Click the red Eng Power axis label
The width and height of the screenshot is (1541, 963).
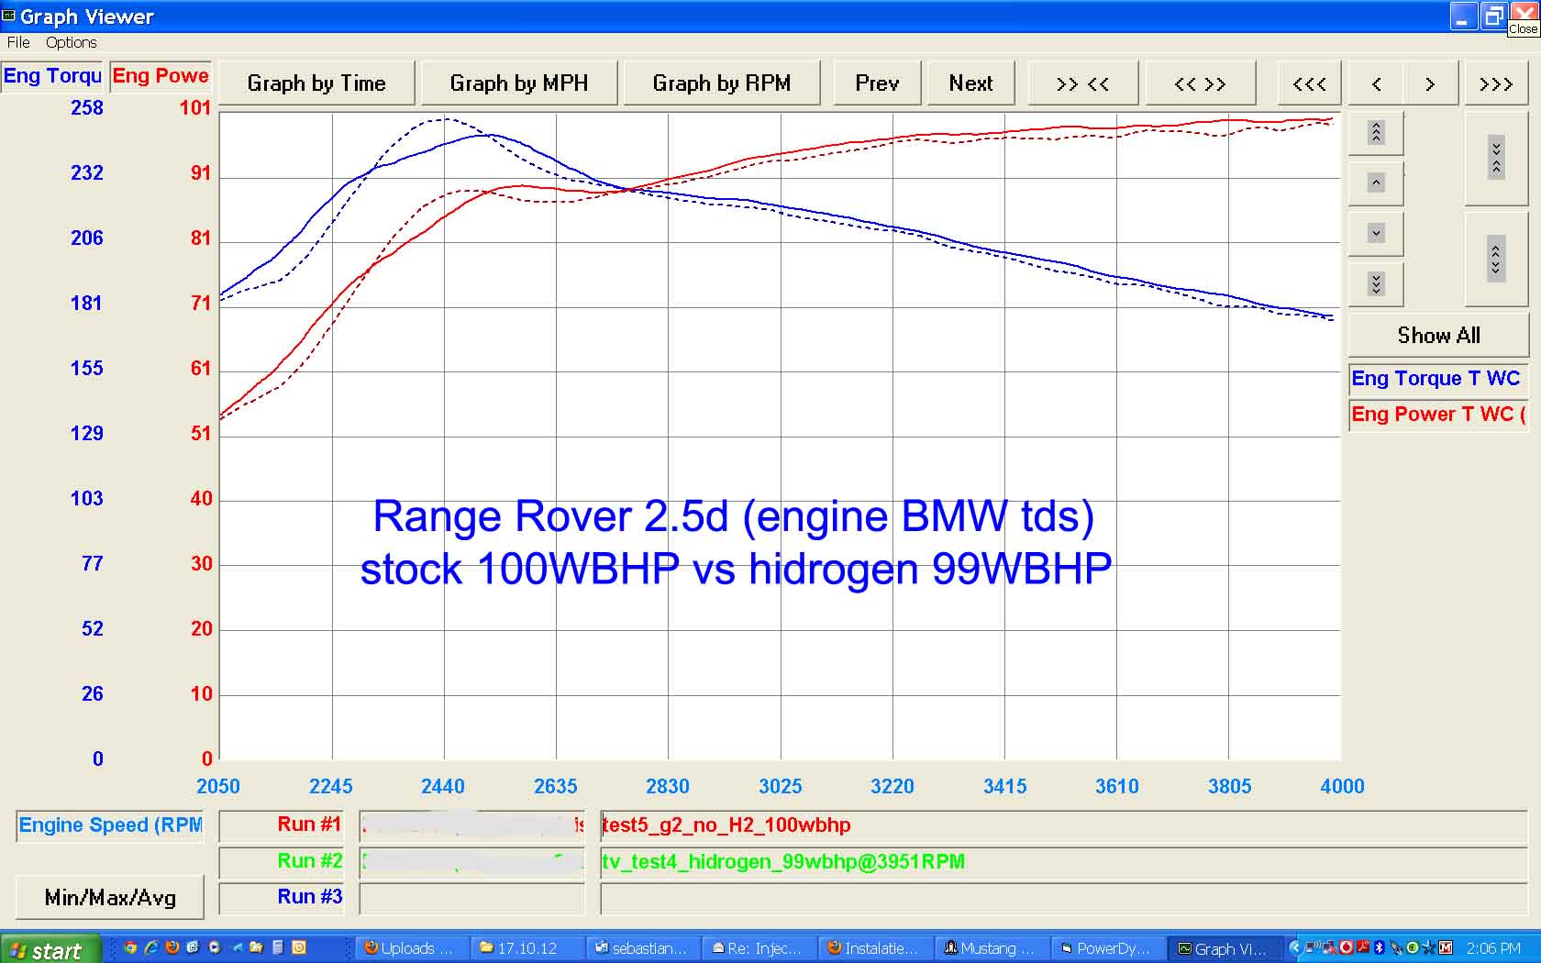(161, 76)
